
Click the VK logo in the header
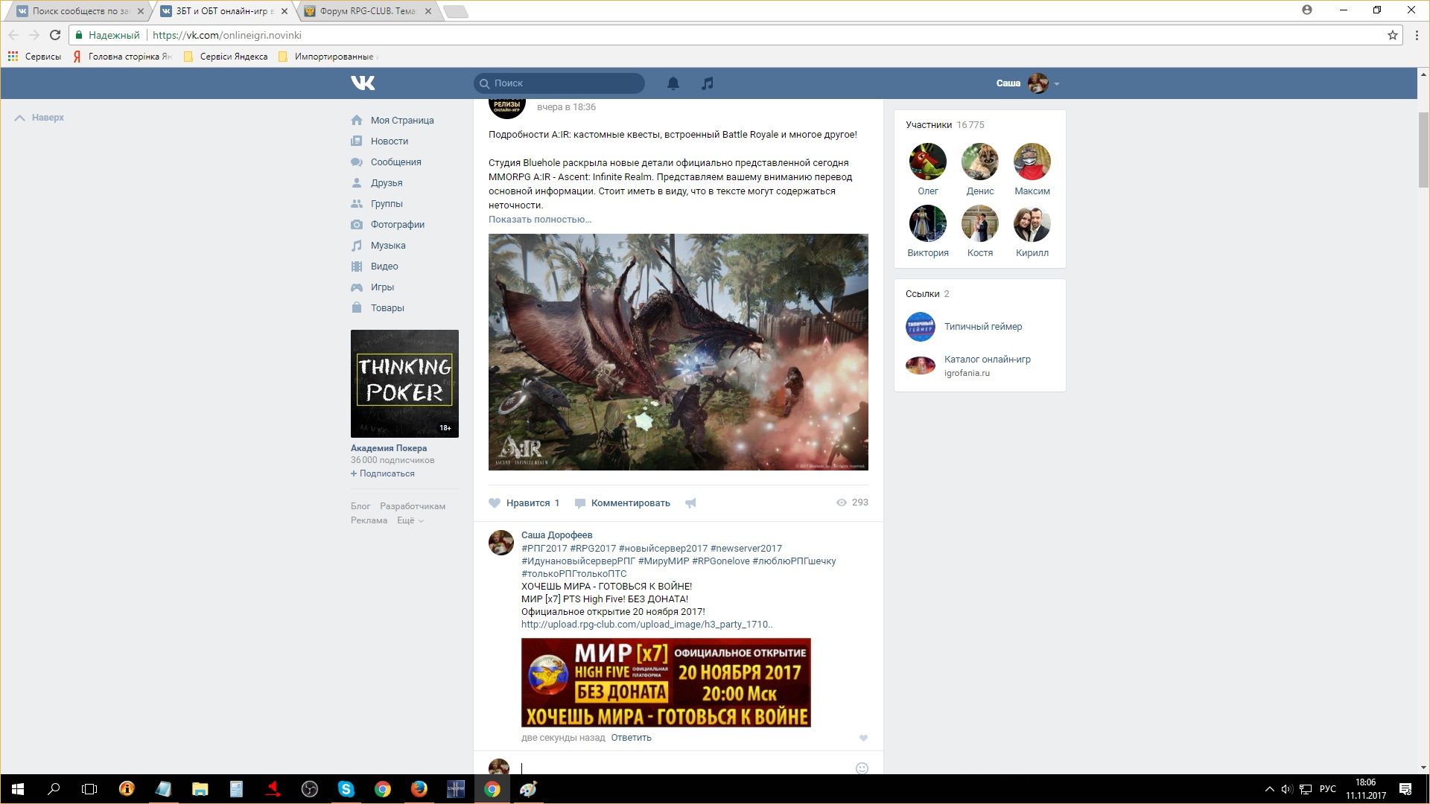coord(363,83)
